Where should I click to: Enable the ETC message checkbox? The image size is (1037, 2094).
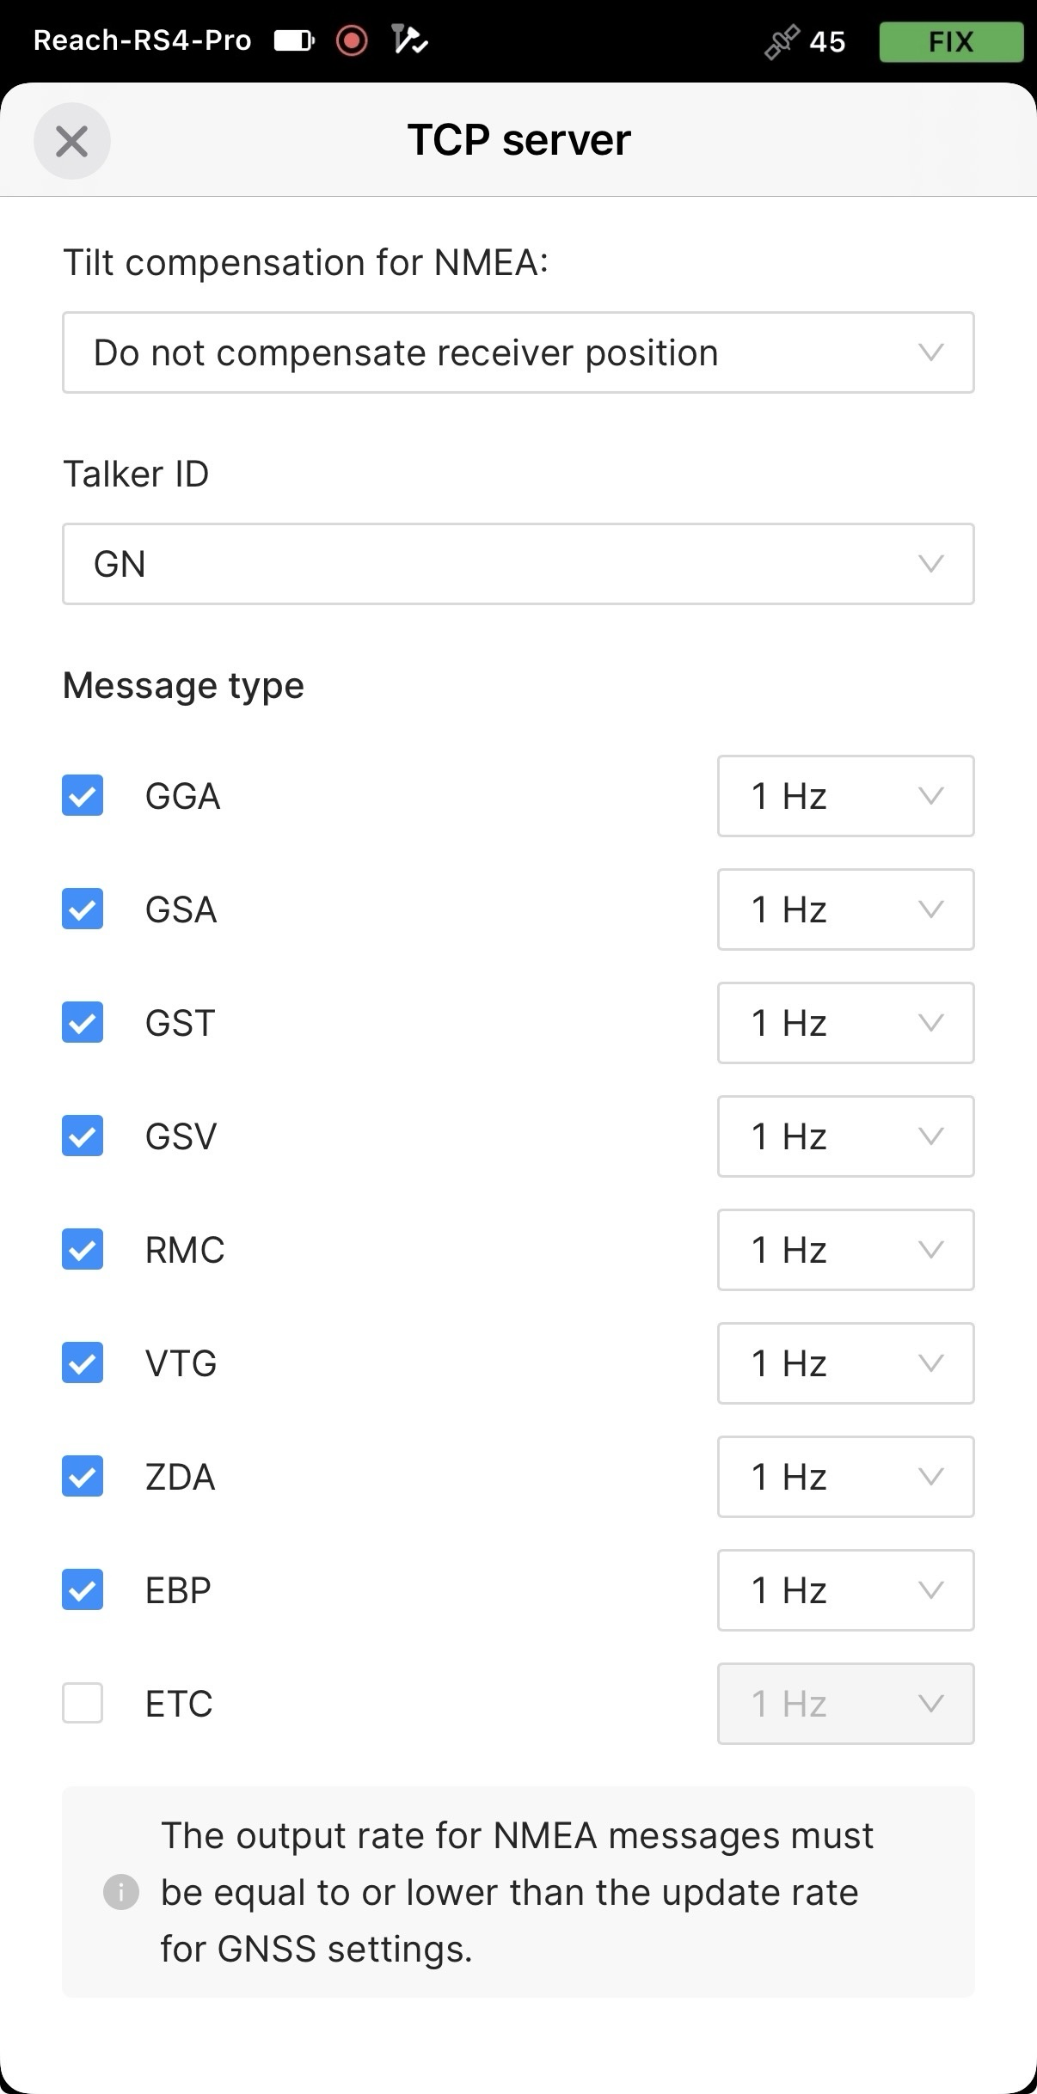83,1703
